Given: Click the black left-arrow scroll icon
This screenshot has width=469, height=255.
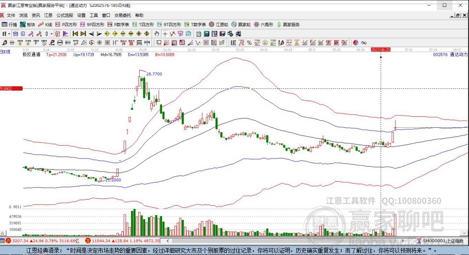Looking at the screenshot, I should pos(91,34).
